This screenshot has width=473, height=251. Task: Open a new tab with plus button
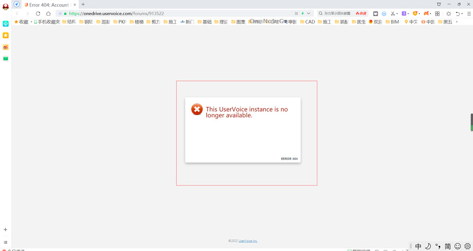point(83,4)
